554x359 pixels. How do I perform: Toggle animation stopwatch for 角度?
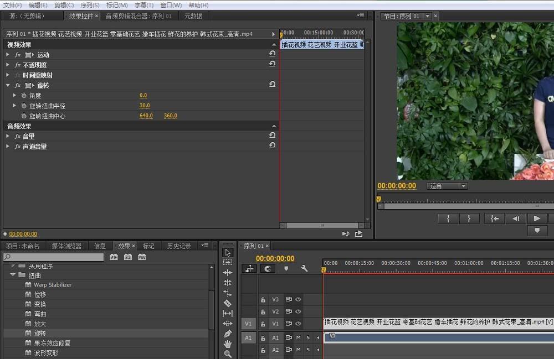tap(23, 96)
